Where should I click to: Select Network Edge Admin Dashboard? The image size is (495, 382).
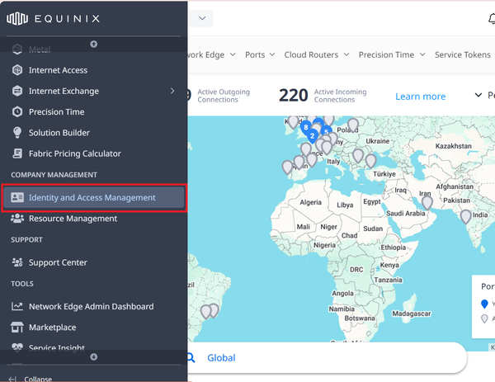pos(91,306)
